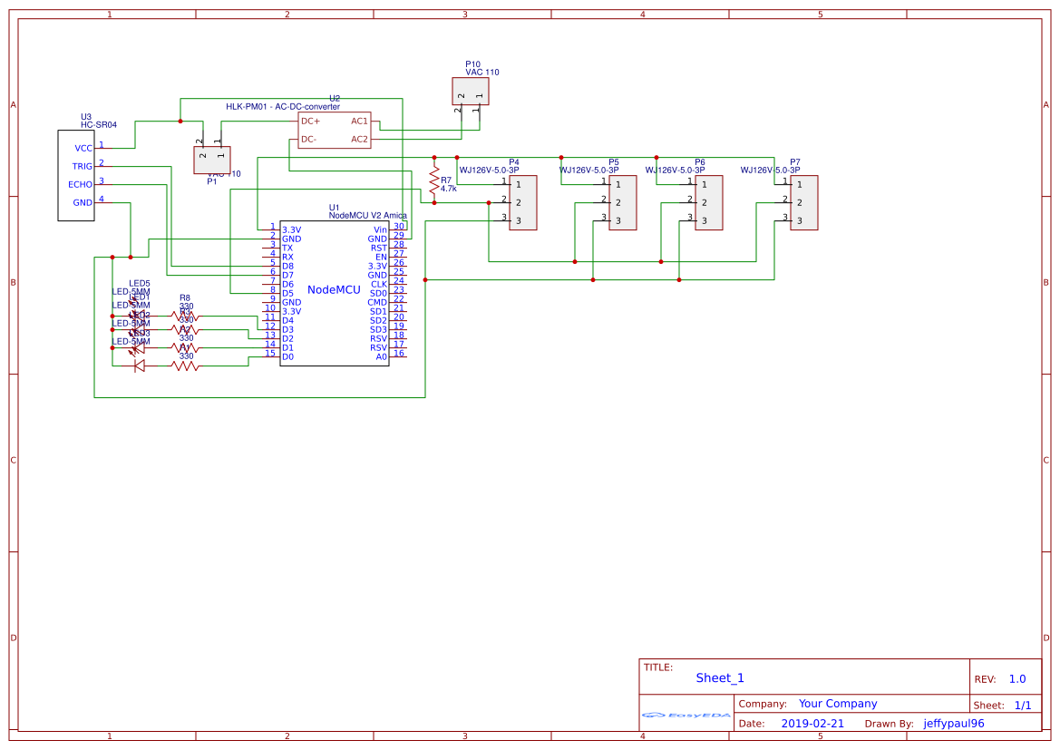1060x750 pixels.
Task: Click the D7 pin label on NodeMCU
Action: click(x=287, y=276)
